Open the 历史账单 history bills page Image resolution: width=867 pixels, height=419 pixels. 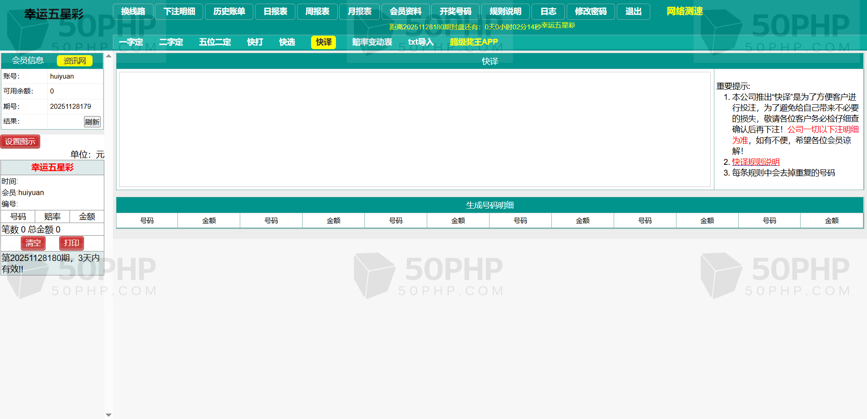coord(229,12)
